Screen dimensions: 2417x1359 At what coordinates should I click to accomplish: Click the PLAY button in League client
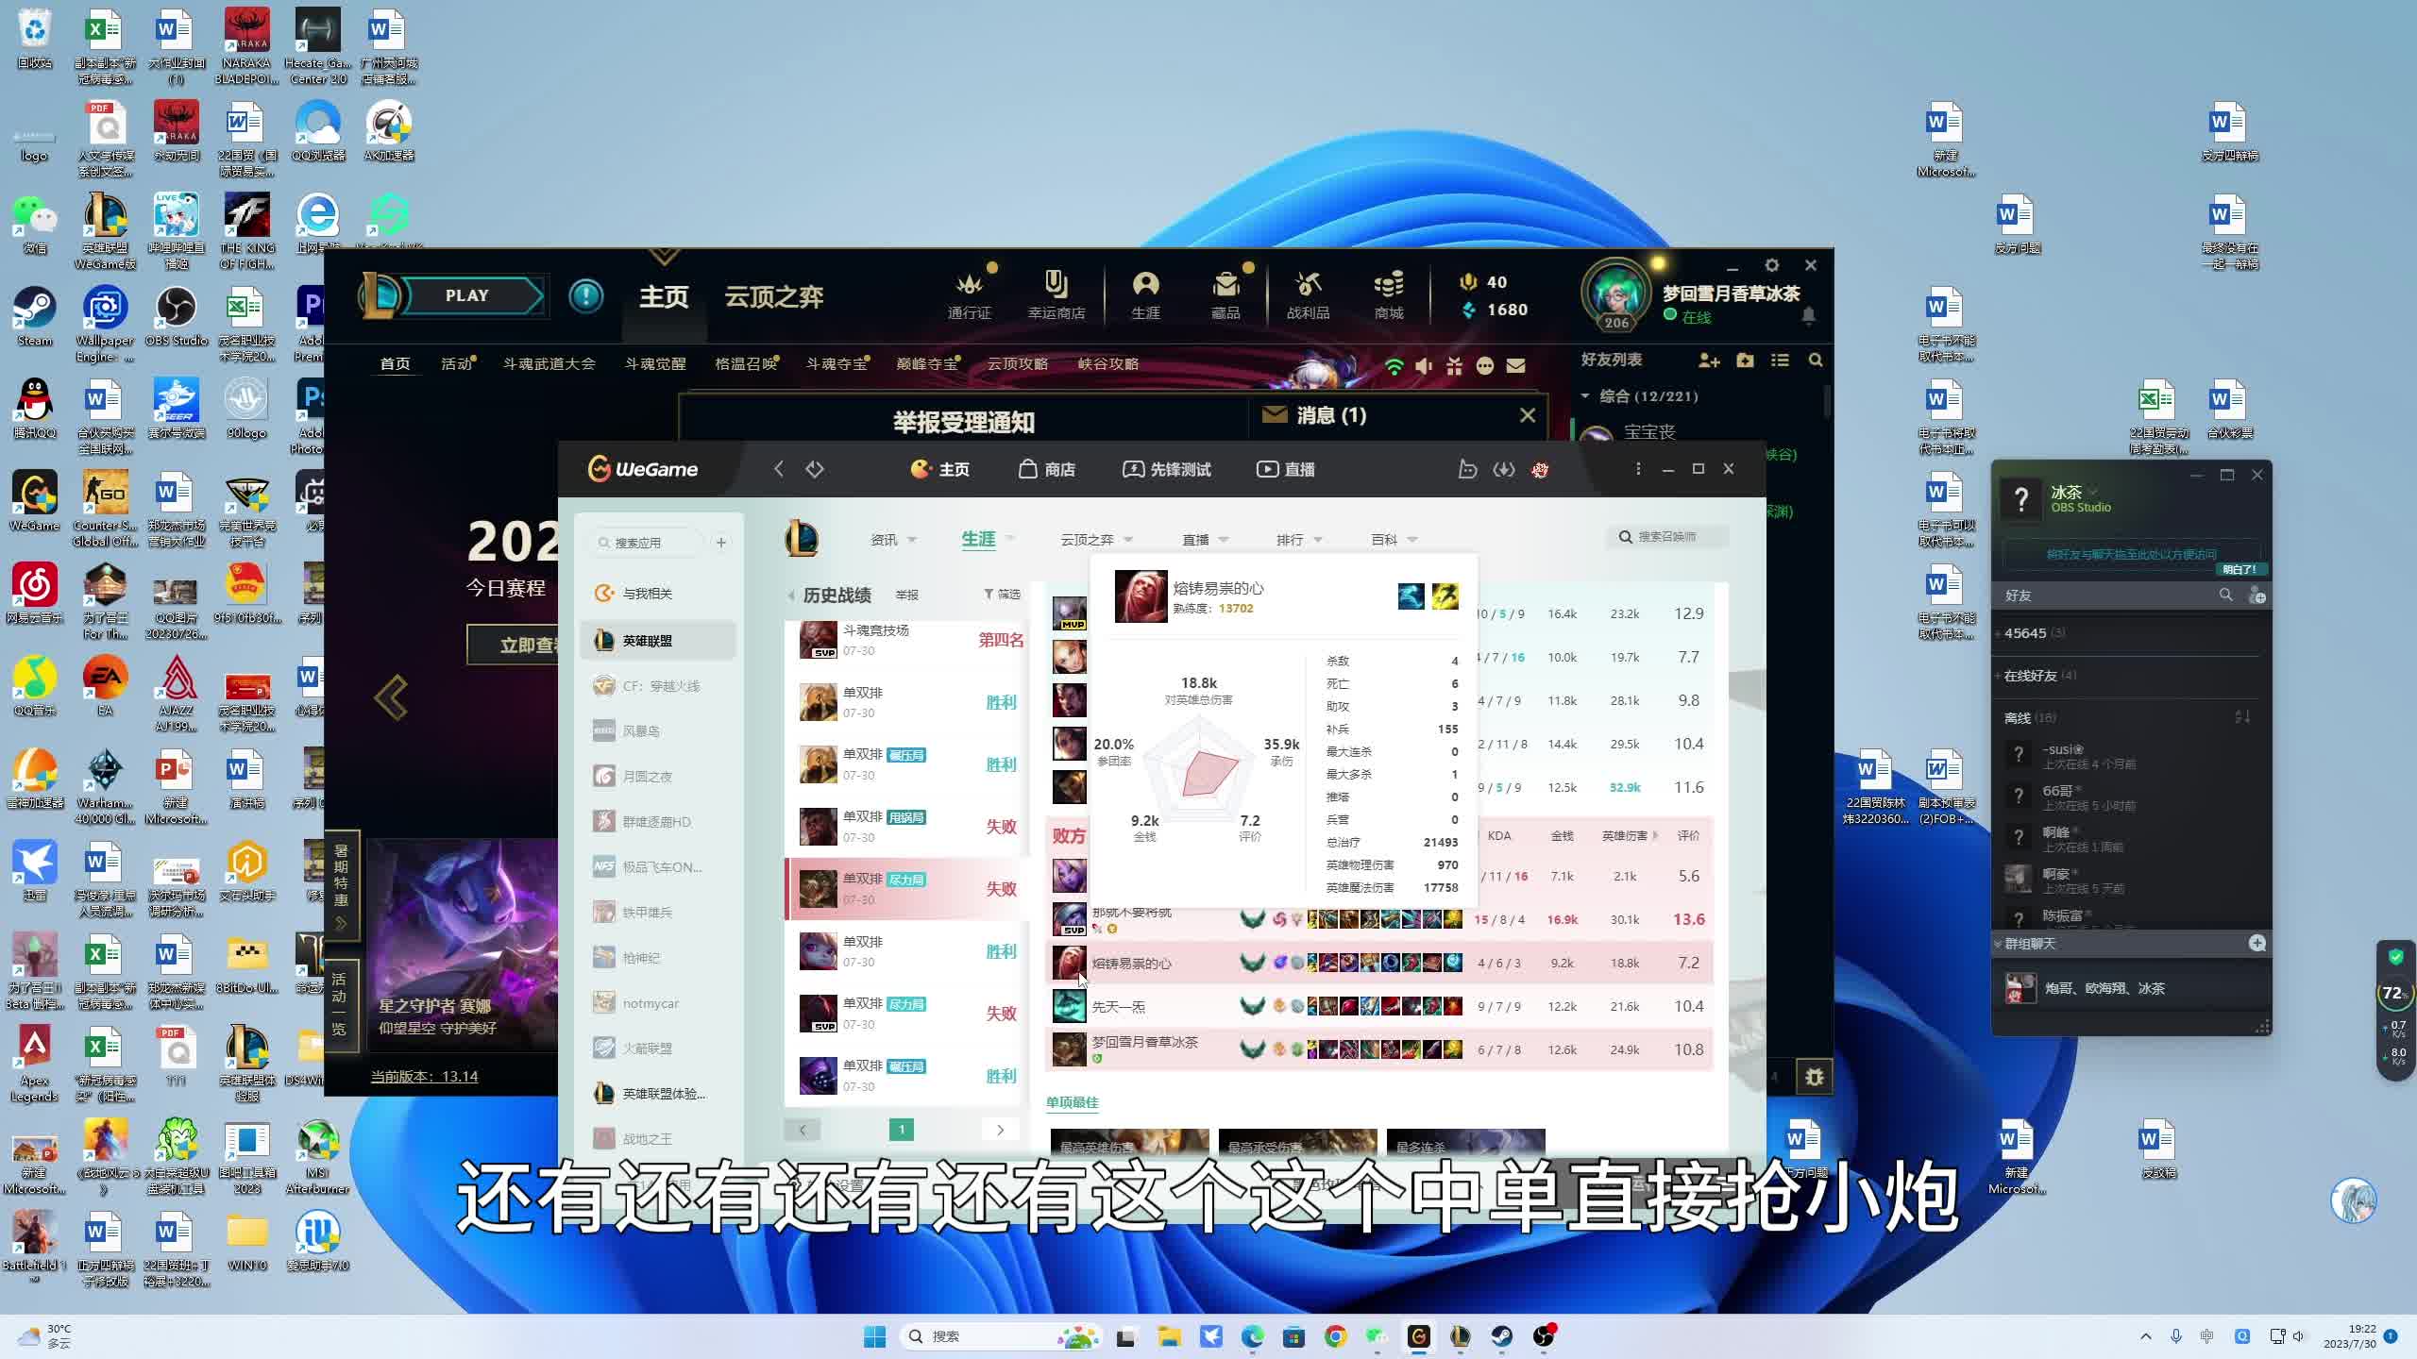click(x=466, y=295)
